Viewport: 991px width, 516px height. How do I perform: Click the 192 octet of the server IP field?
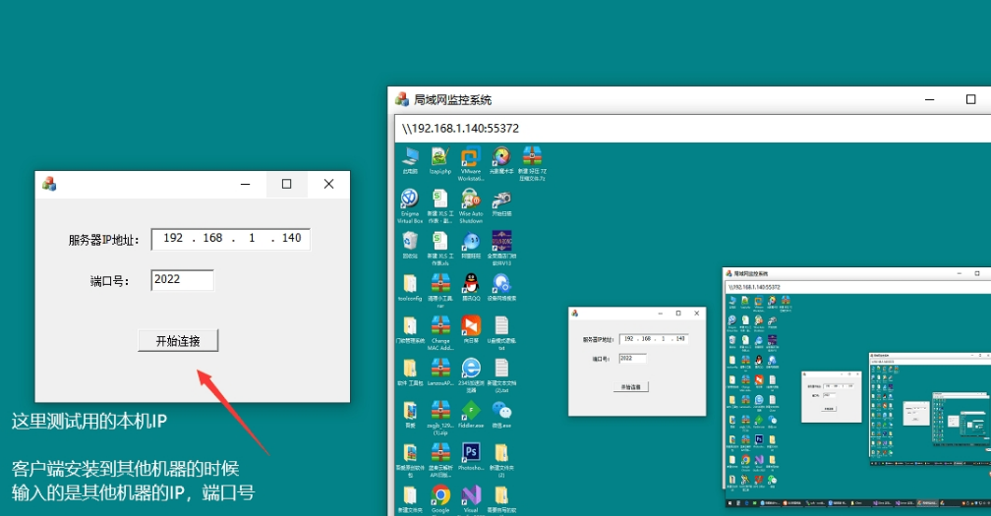173,238
